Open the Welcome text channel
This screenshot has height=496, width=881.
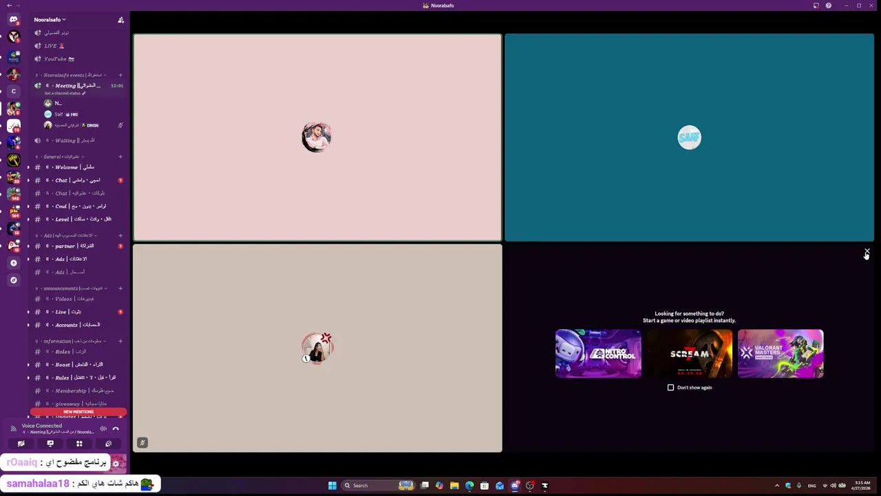coord(78,167)
